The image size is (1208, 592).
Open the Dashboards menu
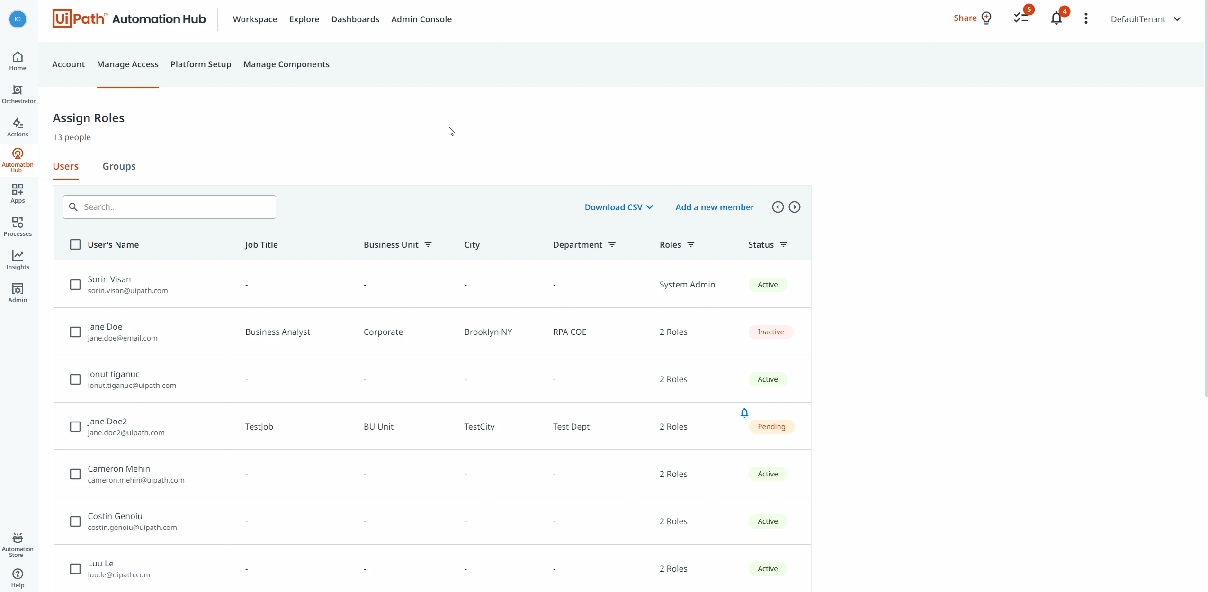355,19
